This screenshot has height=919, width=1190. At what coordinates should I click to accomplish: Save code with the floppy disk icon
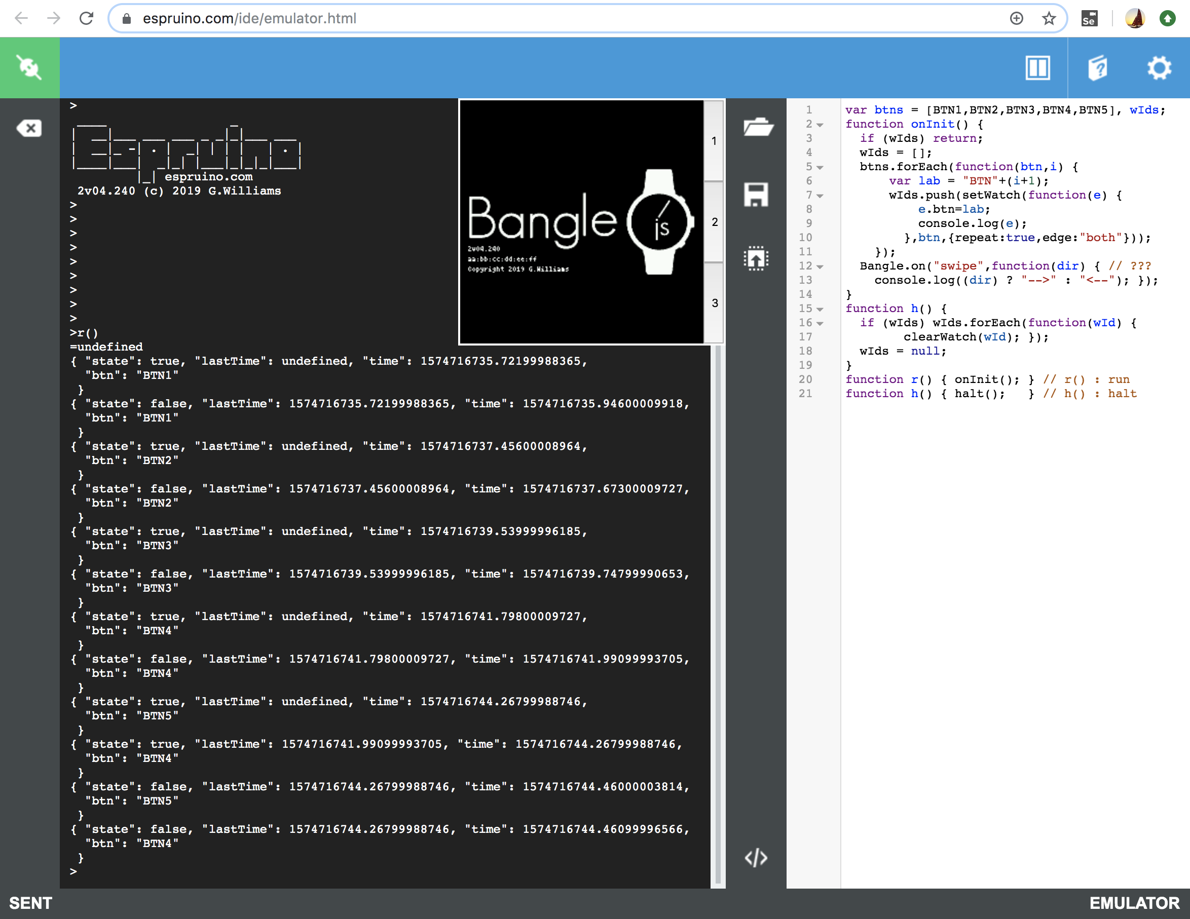pos(756,195)
